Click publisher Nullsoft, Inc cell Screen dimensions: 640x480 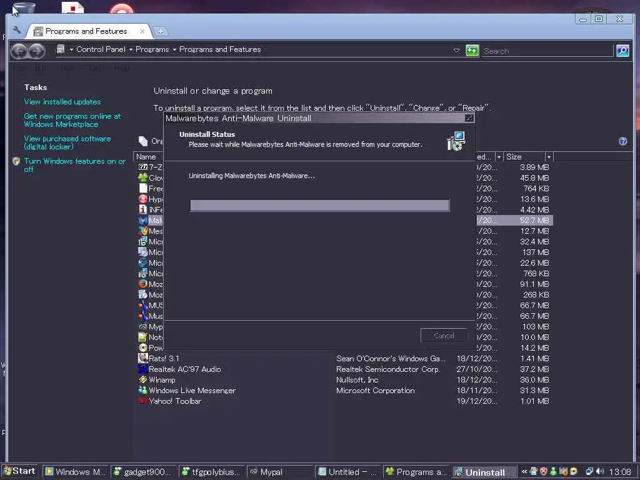[x=357, y=379]
